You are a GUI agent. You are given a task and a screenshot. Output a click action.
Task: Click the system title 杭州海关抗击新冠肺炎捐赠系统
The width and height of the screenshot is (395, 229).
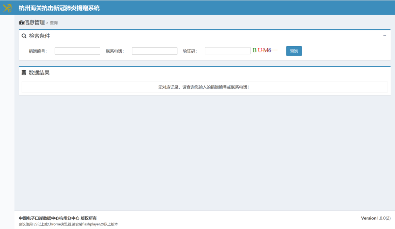click(x=59, y=8)
